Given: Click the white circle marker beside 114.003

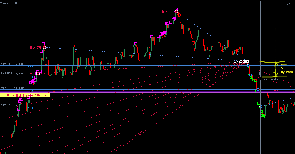Looking at the screenshot, I should coord(247,61).
